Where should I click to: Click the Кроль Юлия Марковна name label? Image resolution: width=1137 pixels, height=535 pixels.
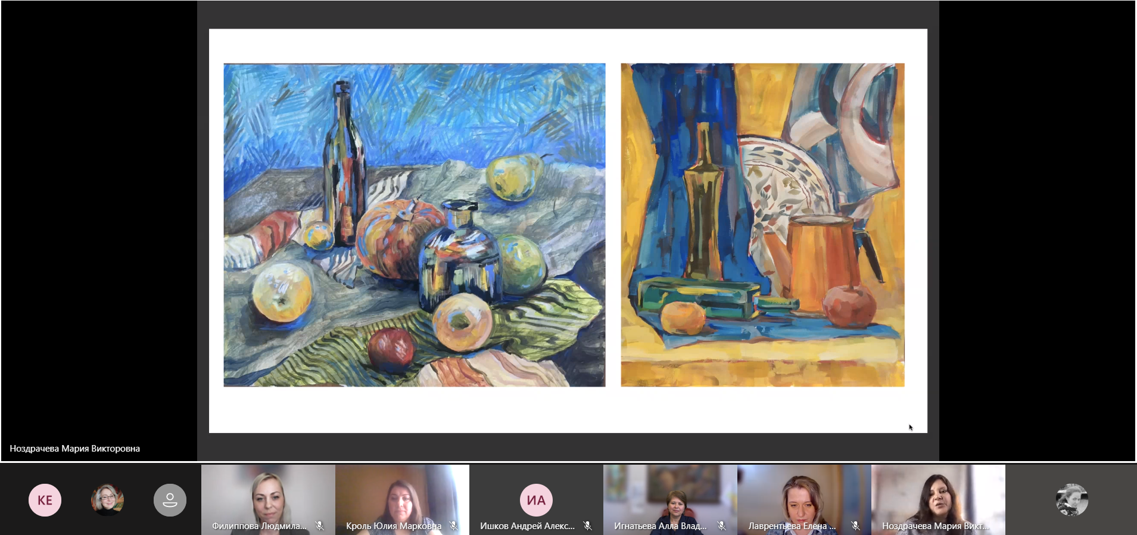point(394,526)
